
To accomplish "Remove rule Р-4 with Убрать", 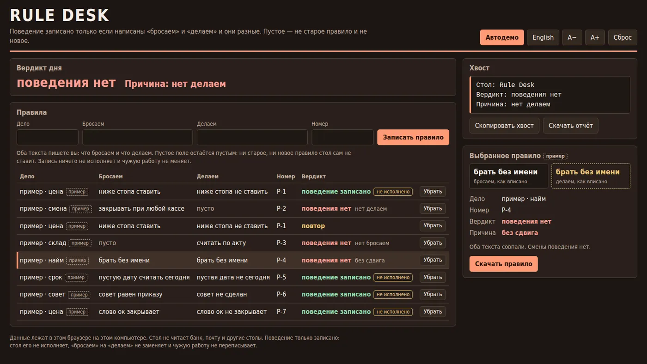I will tap(433, 260).
